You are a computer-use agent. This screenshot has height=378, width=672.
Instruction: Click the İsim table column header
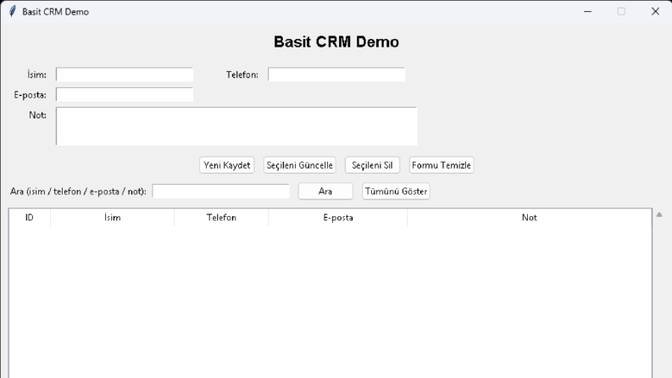coord(113,217)
